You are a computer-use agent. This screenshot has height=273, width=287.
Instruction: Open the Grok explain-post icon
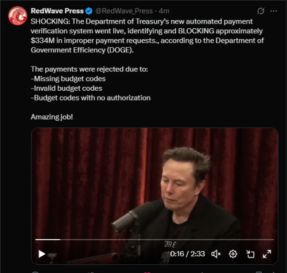pyautogui.click(x=261, y=11)
